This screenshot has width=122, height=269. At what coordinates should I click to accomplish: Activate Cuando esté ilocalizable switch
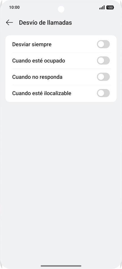coord(103,93)
